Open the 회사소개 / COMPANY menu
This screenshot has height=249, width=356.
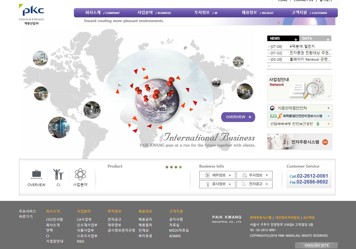point(102,13)
